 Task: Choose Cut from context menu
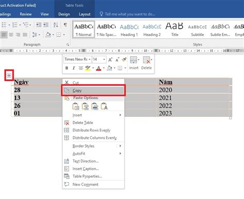point(93,83)
